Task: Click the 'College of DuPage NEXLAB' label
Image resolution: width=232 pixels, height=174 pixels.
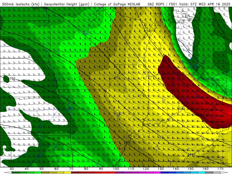Action: coord(117,4)
